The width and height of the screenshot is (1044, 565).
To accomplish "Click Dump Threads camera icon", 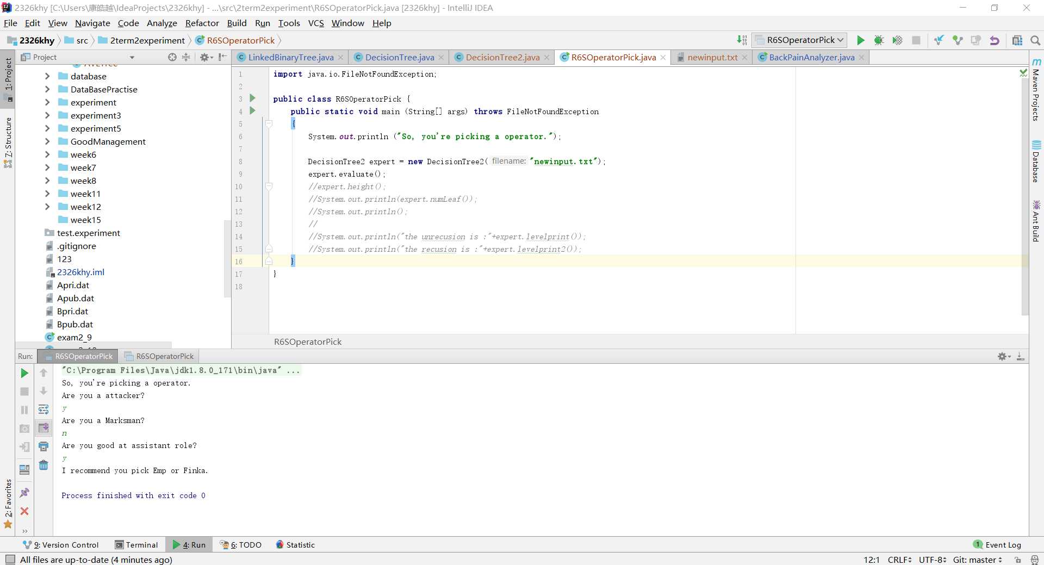I will pyautogui.click(x=24, y=429).
